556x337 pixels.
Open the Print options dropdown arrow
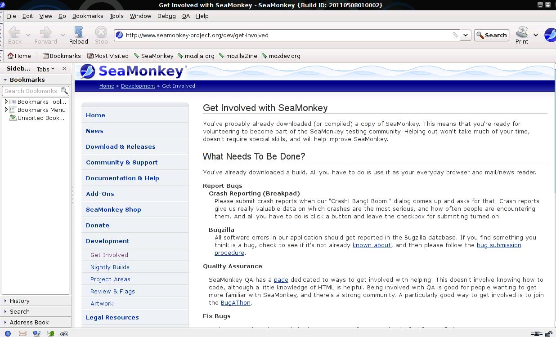click(535, 35)
